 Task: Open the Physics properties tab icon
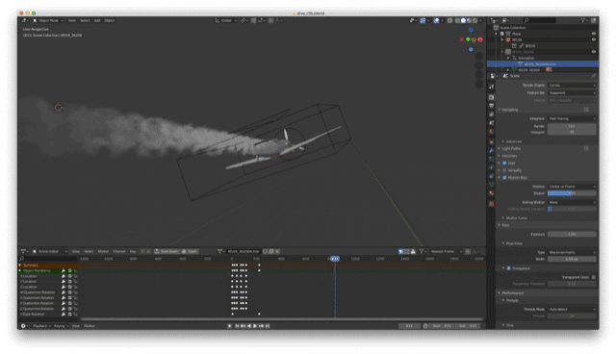(492, 167)
